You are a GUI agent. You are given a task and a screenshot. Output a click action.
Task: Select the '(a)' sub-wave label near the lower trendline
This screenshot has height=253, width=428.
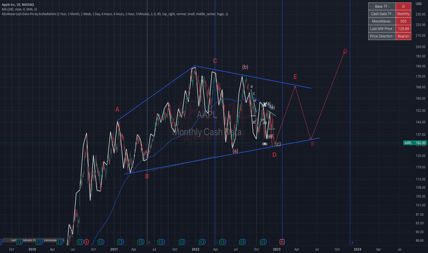coord(235,151)
